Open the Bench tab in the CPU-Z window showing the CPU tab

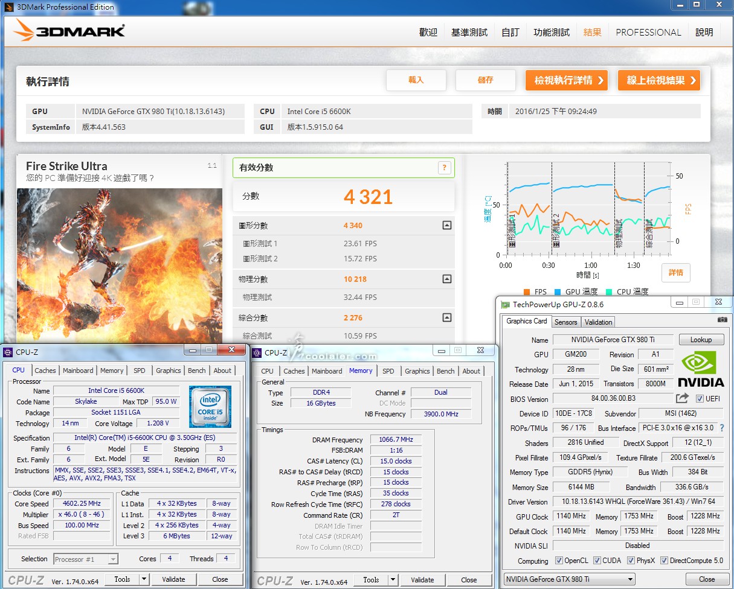197,371
